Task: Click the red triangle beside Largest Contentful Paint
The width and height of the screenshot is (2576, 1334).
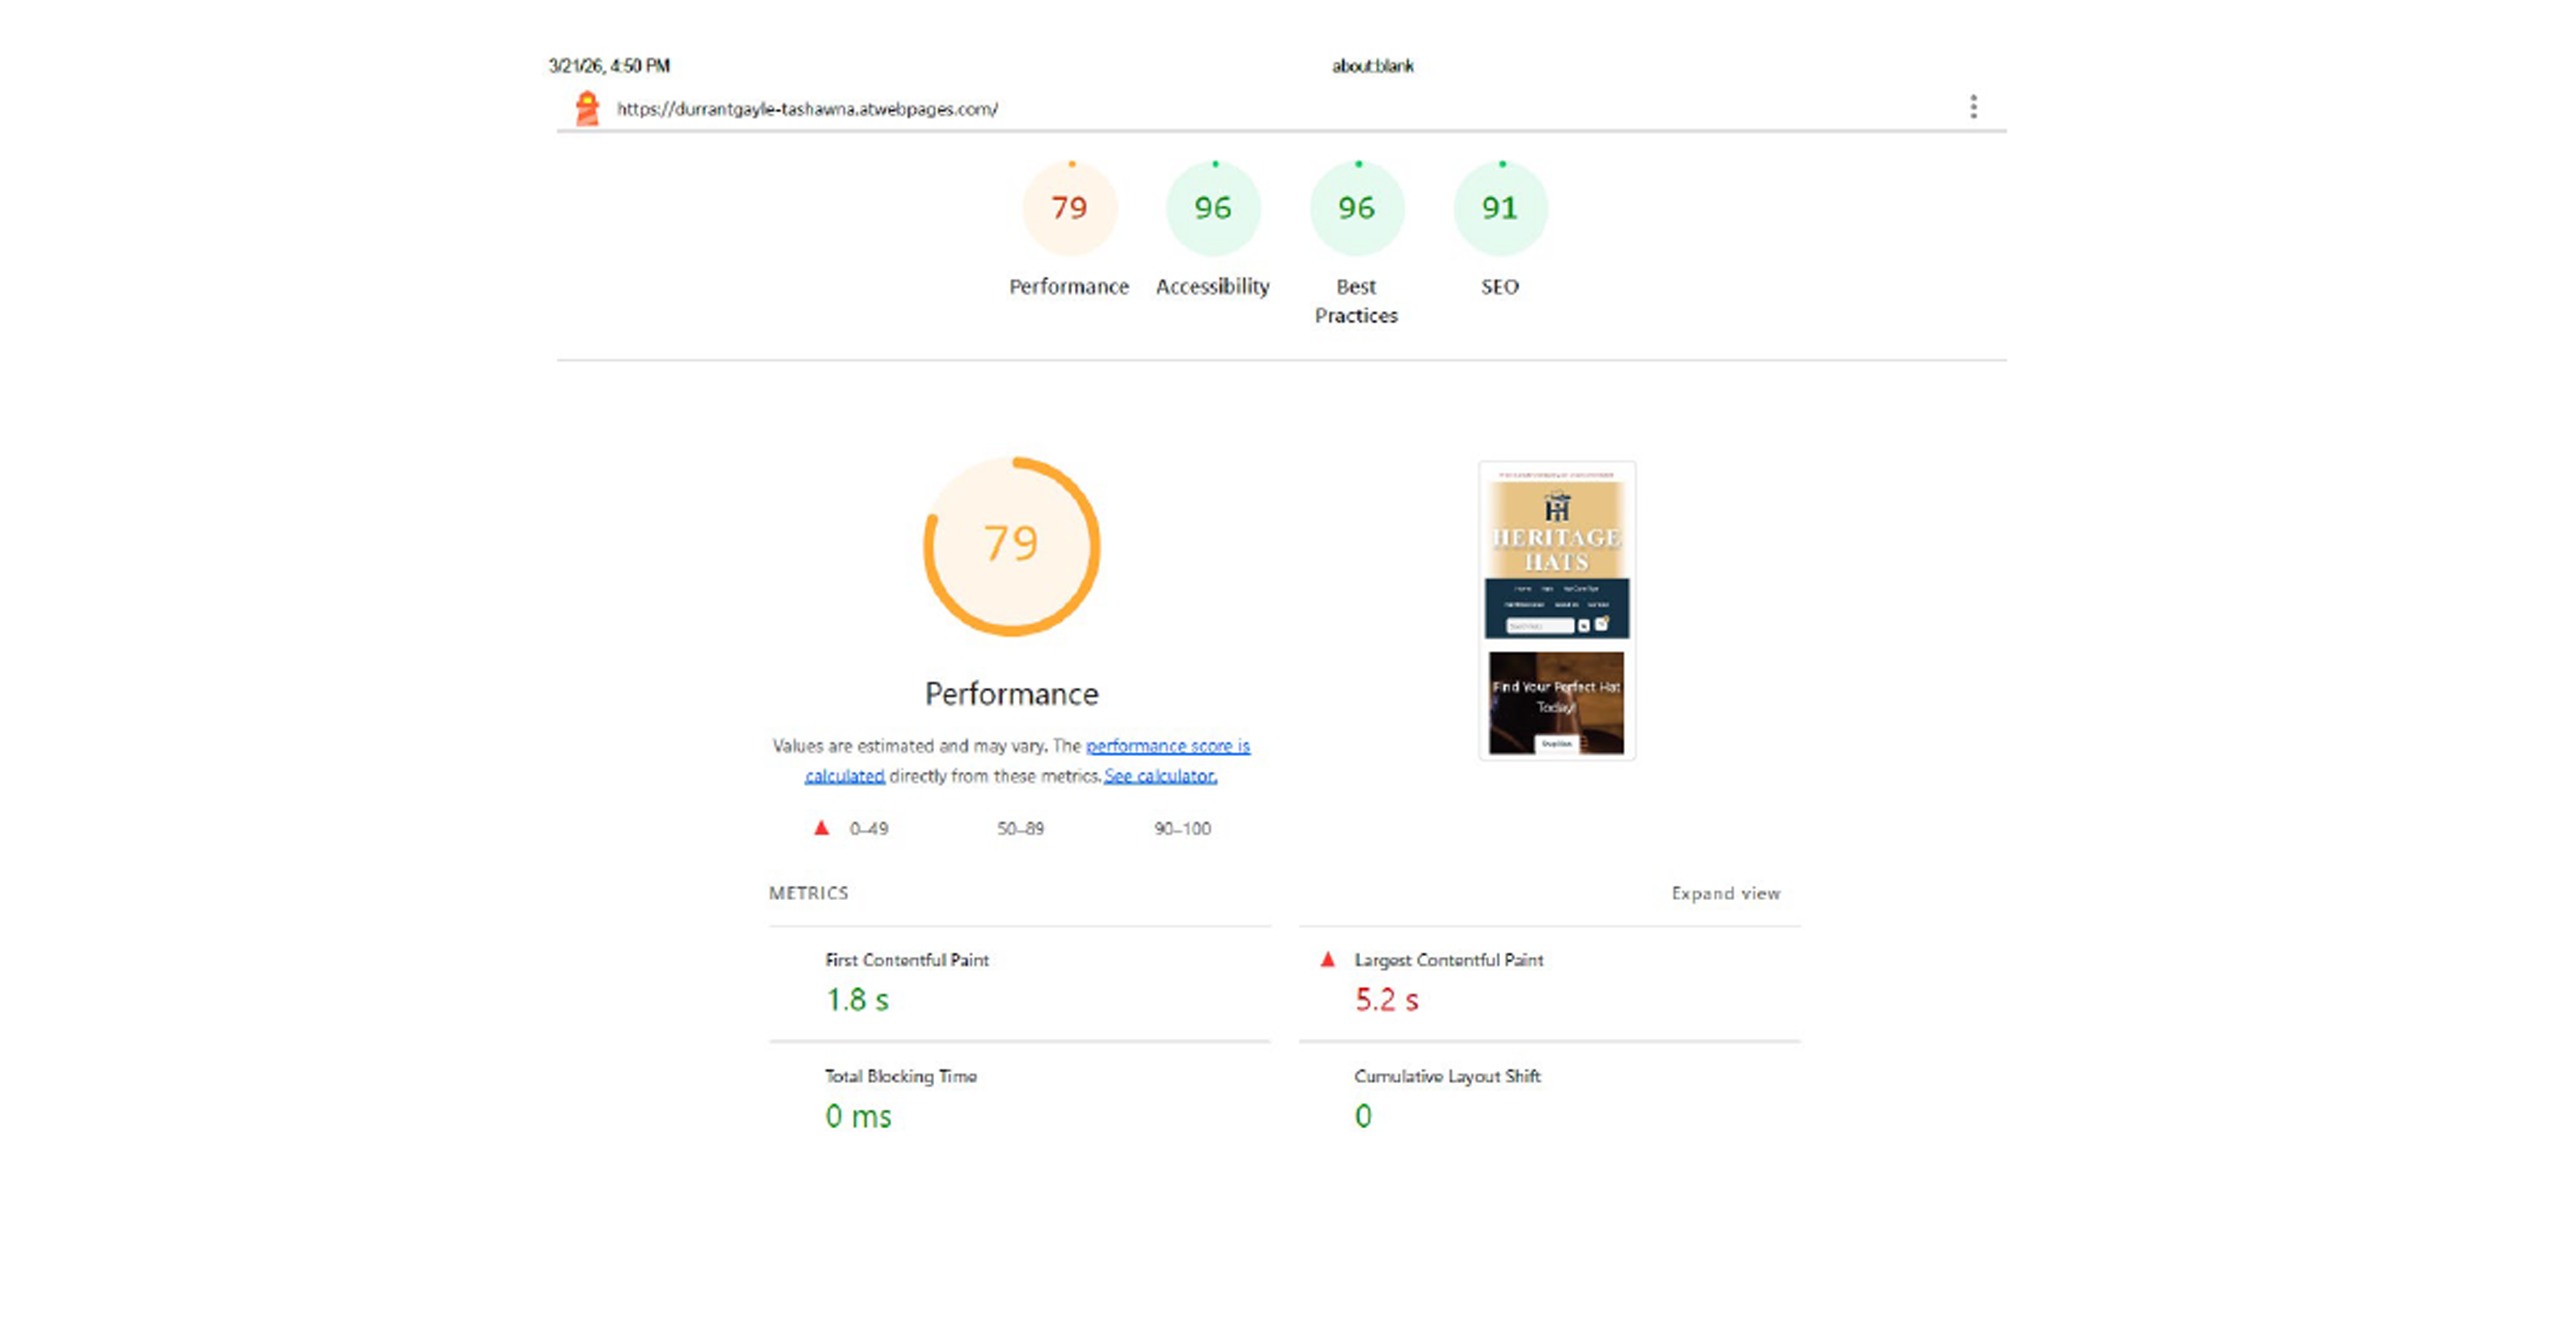Action: coord(1327,959)
